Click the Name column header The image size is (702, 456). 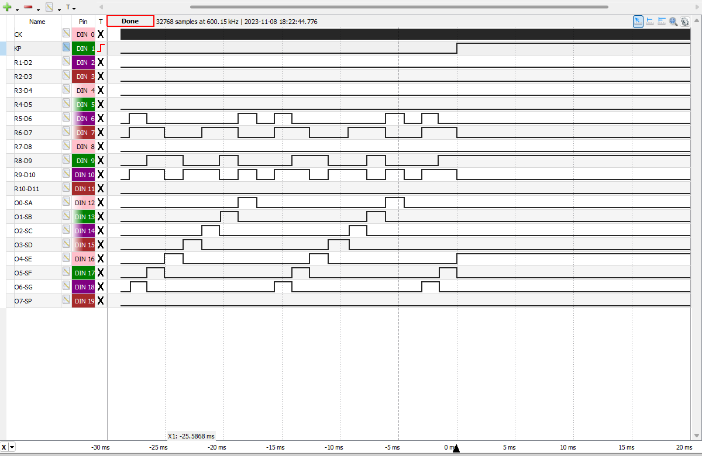37,22
